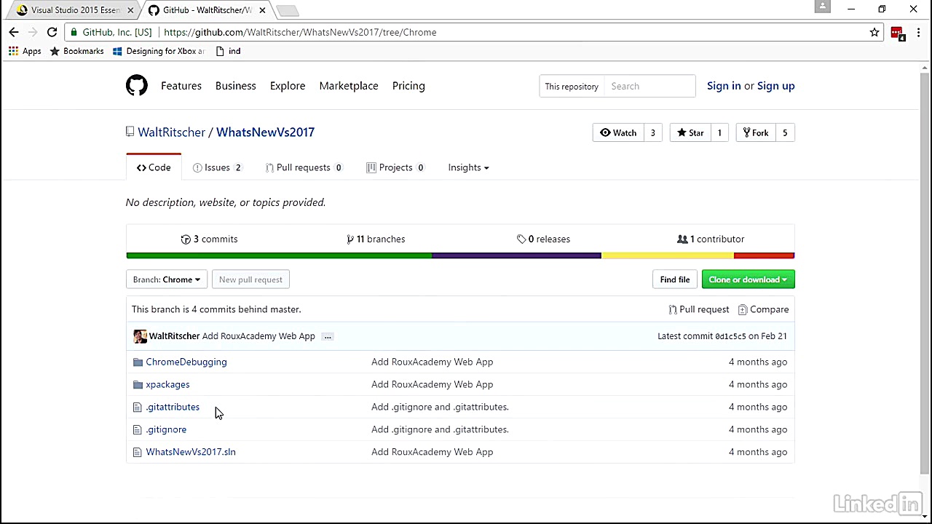This screenshot has width=932, height=524.
Task: View the 1 contributor
Action: tap(711, 239)
